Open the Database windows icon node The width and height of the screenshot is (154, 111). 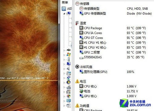[69, 105]
